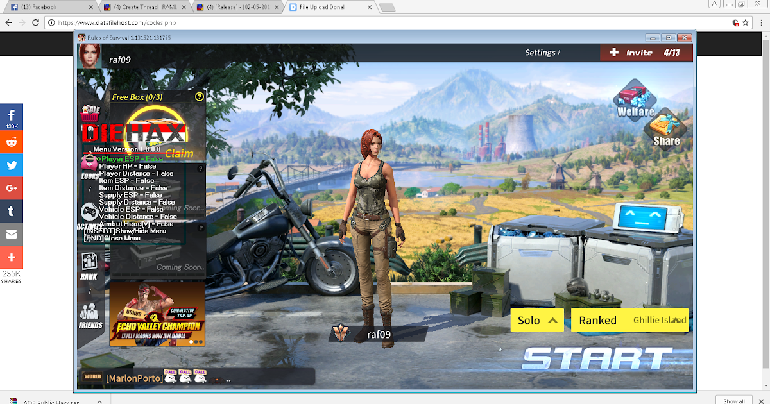The image size is (770, 404).
Task: Toggle Vehicle Distance option
Action: tap(138, 217)
